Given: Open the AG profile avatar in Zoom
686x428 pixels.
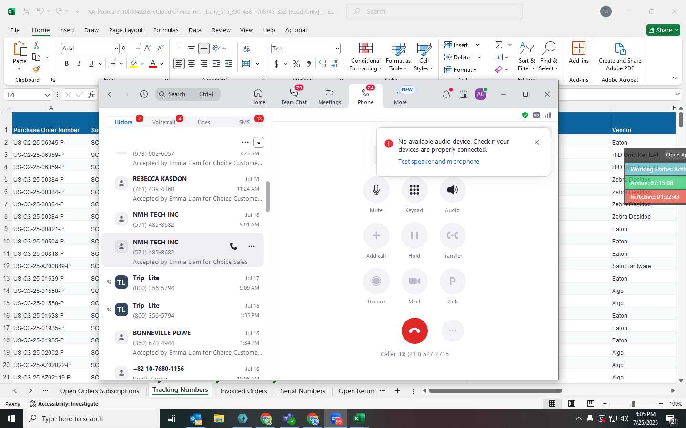Looking at the screenshot, I should point(481,94).
